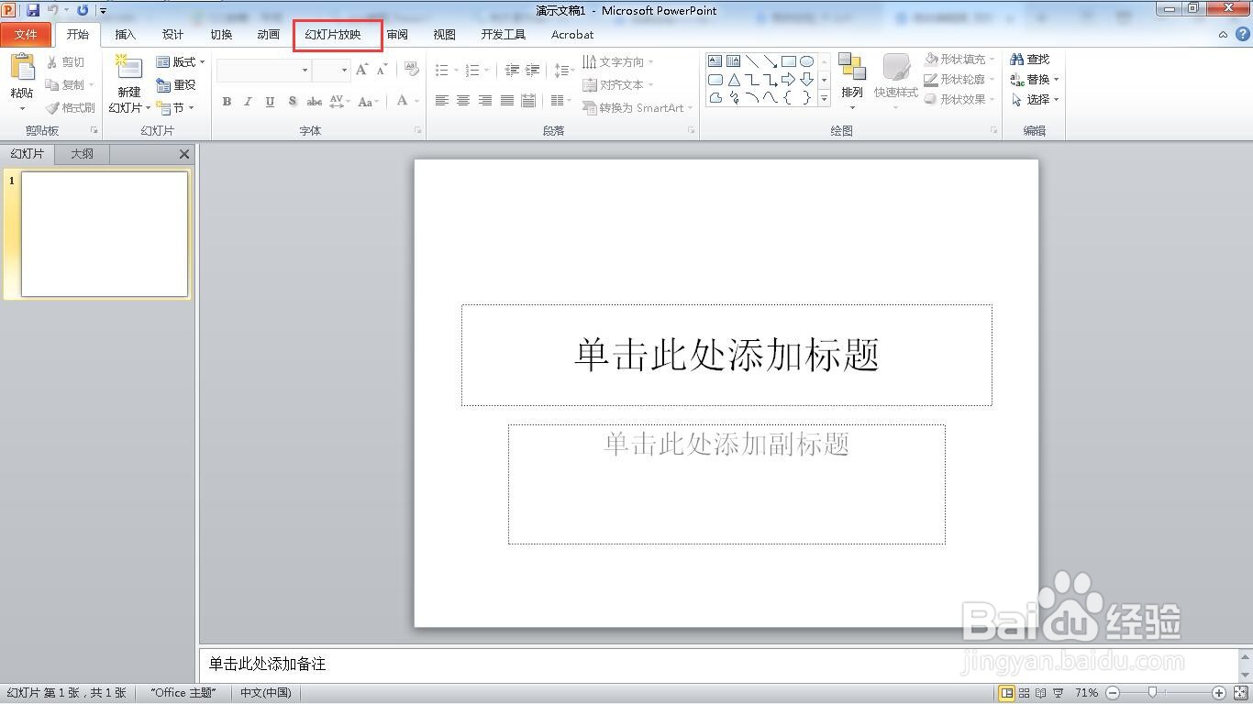Image resolution: width=1253 pixels, height=704 pixels.
Task: Select the vertical text box shape
Action: pos(733,61)
